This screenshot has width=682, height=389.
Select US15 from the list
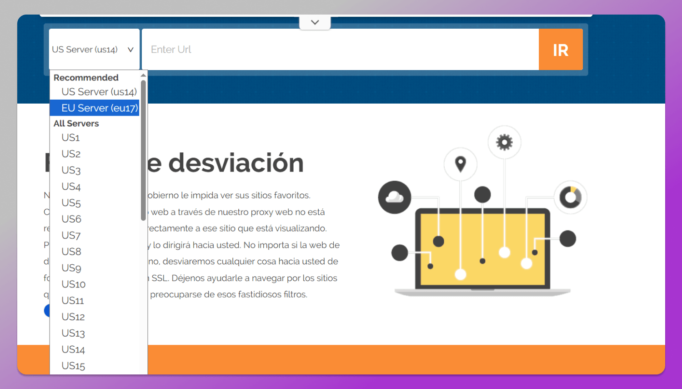pyautogui.click(x=73, y=366)
